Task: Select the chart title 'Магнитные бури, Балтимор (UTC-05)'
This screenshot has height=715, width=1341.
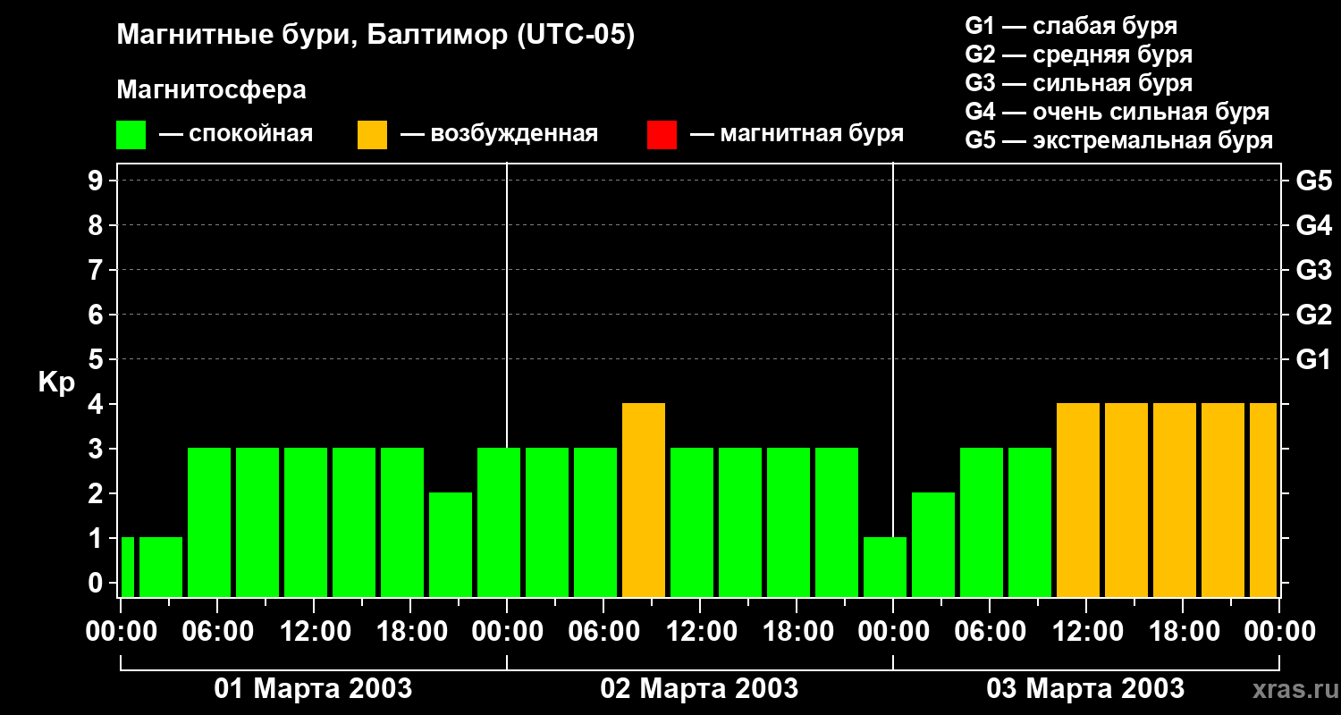Action: 375,37
